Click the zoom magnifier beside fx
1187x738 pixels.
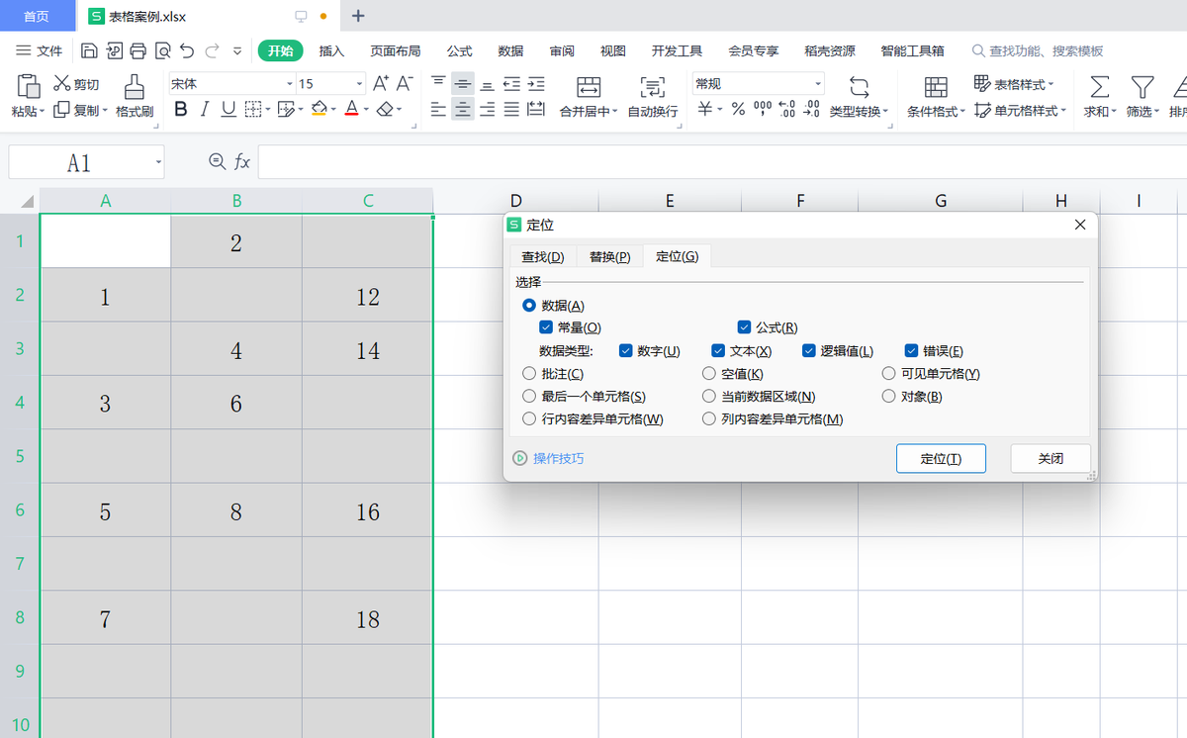tap(218, 161)
